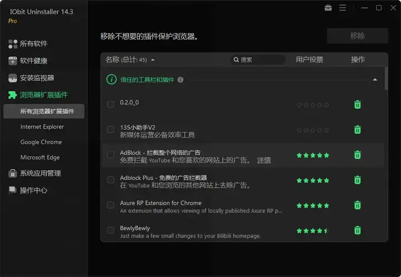401x277 pixels.
Task: Click the empty star rating for 0.2.0_0
Action: click(x=313, y=105)
